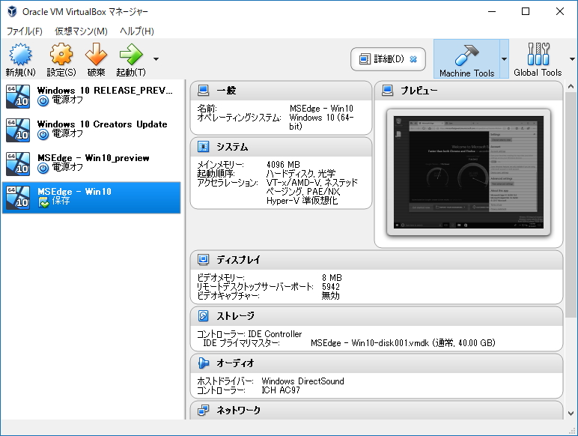Viewport: 578px width, 436px height.
Task: Click the Audio (オーディオ) section icon
Action: pos(203,363)
